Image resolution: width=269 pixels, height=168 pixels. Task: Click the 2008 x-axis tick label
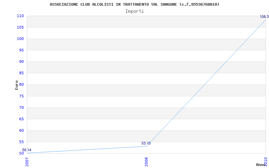click(146, 162)
